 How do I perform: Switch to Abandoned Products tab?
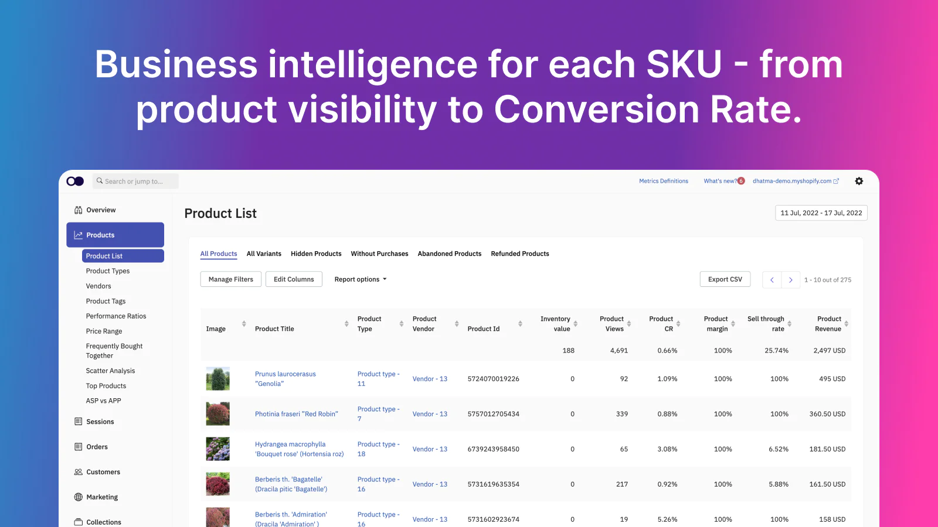(x=450, y=254)
